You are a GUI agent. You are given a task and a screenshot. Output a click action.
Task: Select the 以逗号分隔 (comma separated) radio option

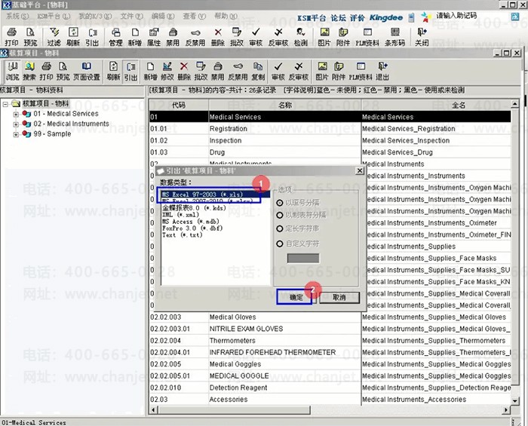pos(281,203)
